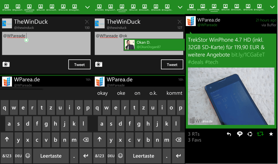This screenshot has width=278, height=164.
Task: Open WParea.de tweet avatar in middle screen
Action: 100,81
